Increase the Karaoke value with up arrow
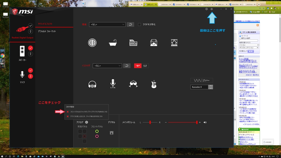 coord(211,86)
